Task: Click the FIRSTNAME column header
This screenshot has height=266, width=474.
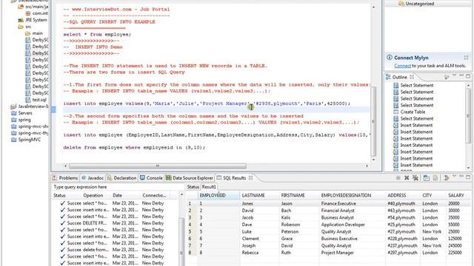Action: click(x=298, y=195)
